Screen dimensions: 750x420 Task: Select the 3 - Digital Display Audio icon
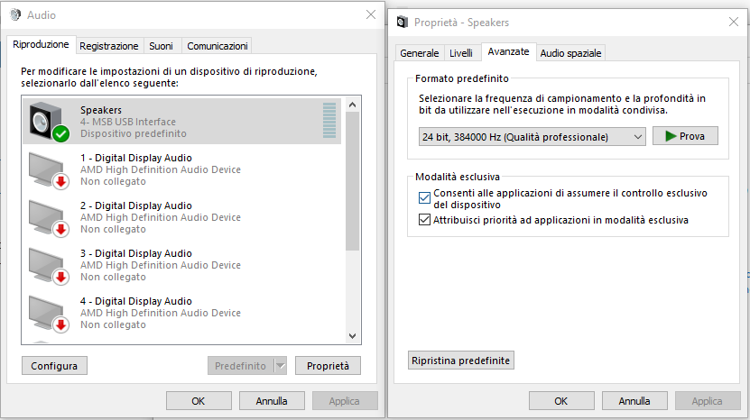pos(49,265)
